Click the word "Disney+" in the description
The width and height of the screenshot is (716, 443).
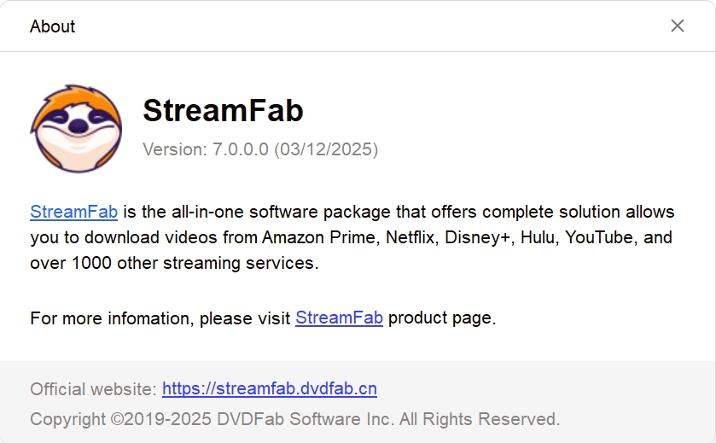point(476,237)
